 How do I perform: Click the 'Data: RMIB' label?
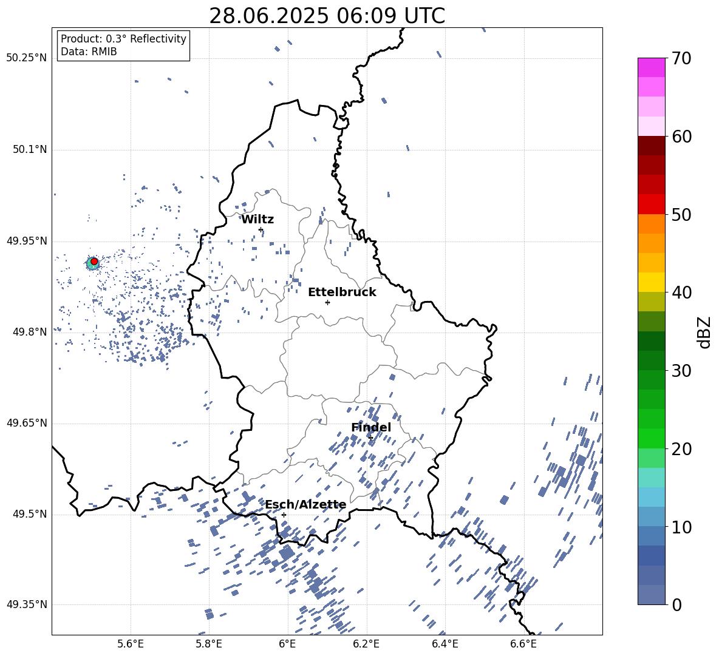89,52
